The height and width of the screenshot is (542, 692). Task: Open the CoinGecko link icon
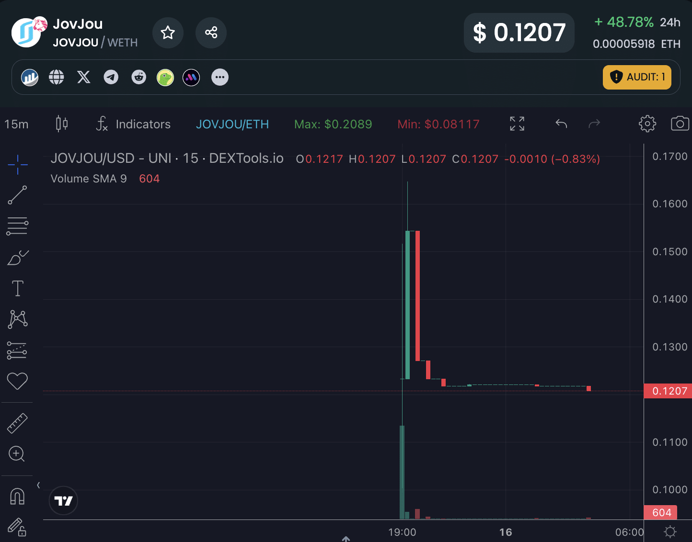165,77
